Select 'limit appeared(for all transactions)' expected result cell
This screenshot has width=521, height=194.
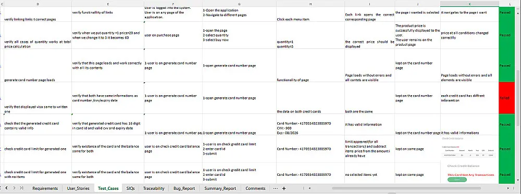(x=369, y=149)
